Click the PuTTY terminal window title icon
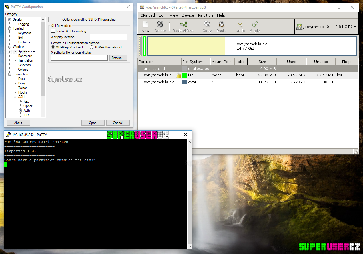 coord(9,135)
